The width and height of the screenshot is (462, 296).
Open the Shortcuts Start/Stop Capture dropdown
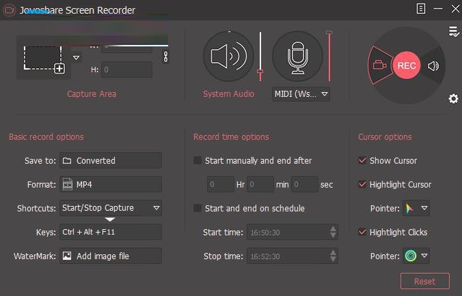(111, 208)
